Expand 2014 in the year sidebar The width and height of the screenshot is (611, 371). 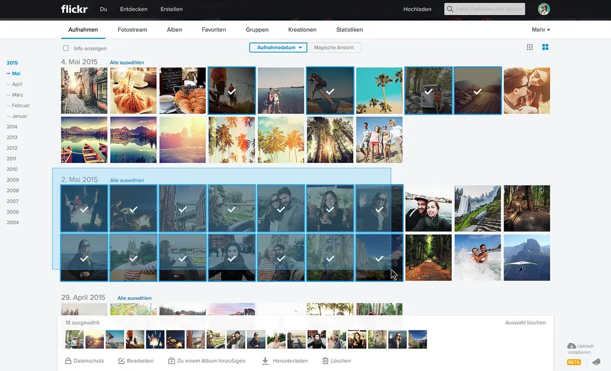11,126
